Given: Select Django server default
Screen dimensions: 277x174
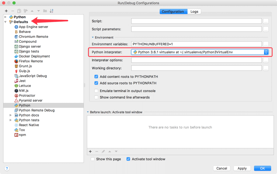Looking at the screenshot, I should coord(30,47).
